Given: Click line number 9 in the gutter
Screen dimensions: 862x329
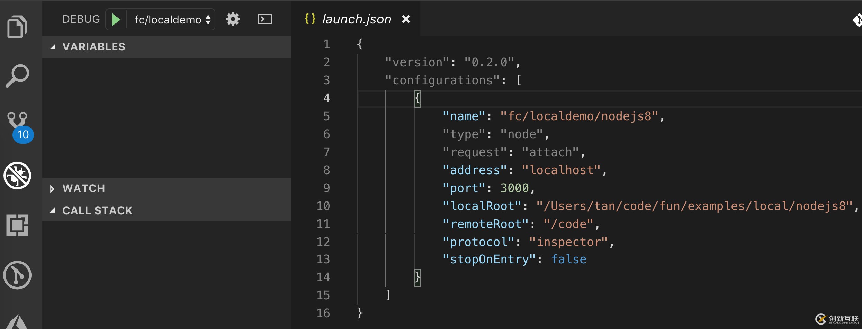Looking at the screenshot, I should point(326,188).
